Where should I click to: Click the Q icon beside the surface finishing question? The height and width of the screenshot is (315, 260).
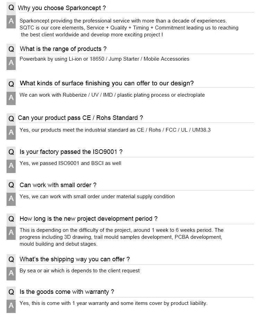11,84
